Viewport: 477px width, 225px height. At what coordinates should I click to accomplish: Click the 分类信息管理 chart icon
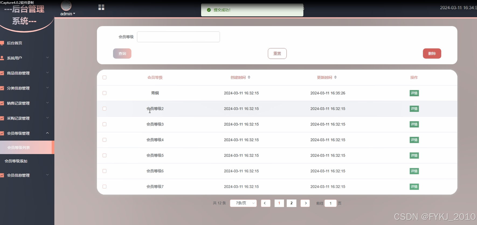click(x=2, y=88)
